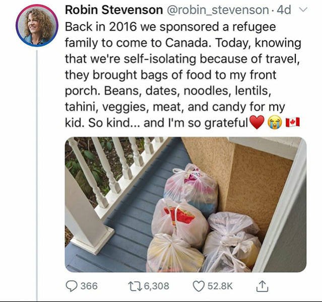Click the 4d timestamp on the tweet

(284, 10)
